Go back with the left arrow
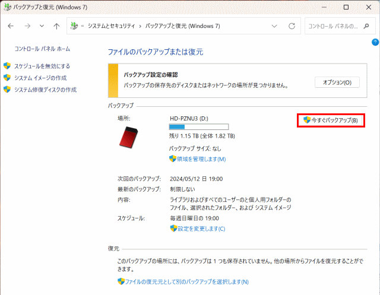This screenshot has height=295, width=380. pos(11,26)
